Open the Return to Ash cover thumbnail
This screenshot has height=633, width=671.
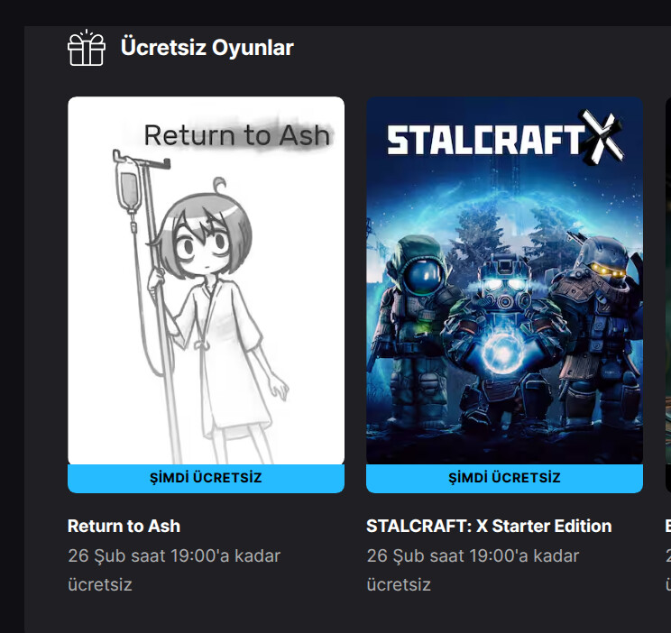click(x=206, y=280)
